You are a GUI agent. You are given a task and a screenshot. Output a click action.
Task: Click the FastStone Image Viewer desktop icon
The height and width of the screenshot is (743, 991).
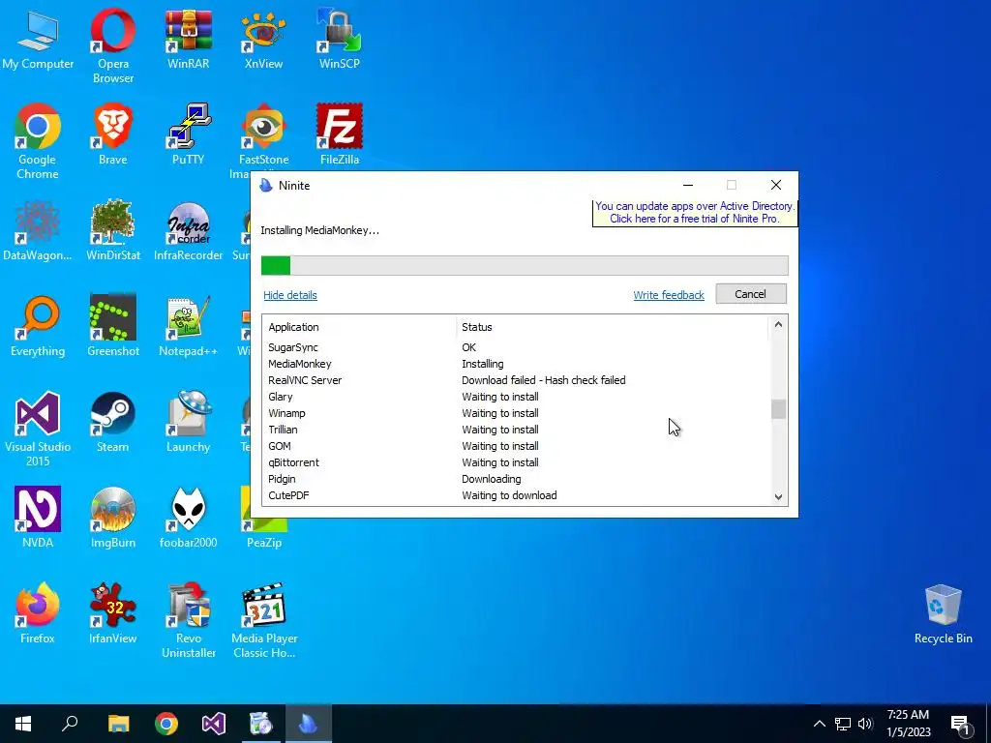pos(264,134)
